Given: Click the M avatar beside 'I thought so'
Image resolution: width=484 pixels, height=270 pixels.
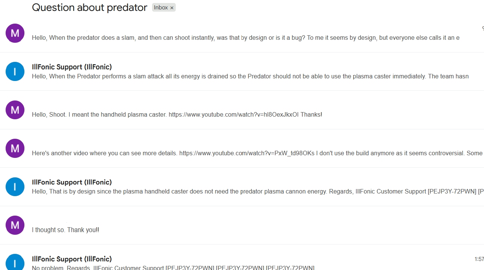Looking at the screenshot, I should click(15, 225).
